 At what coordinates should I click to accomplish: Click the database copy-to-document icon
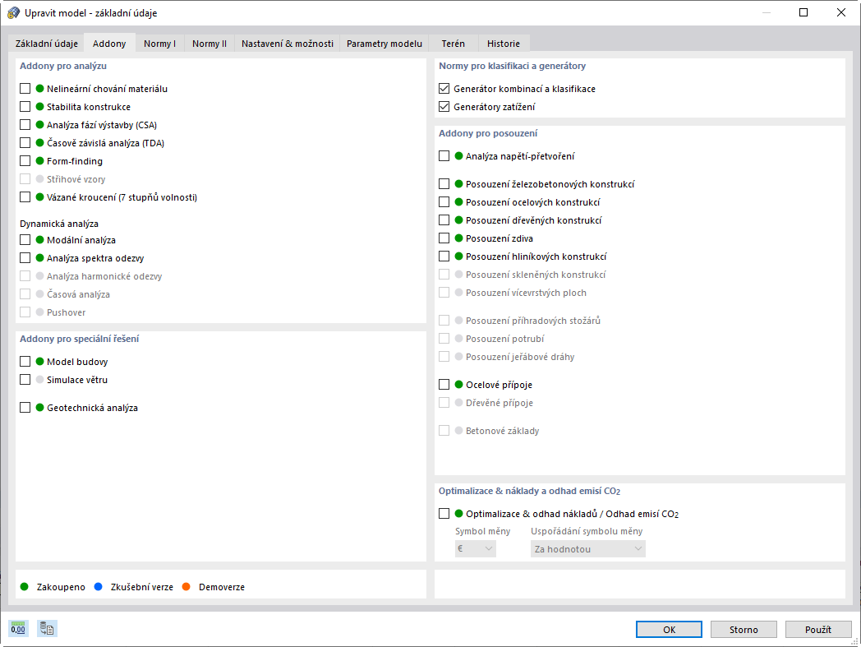(47, 629)
